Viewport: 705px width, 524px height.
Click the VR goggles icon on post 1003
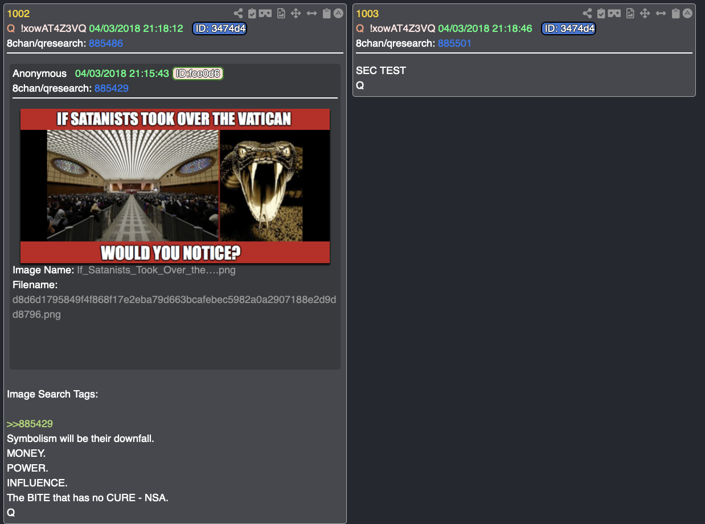[614, 13]
